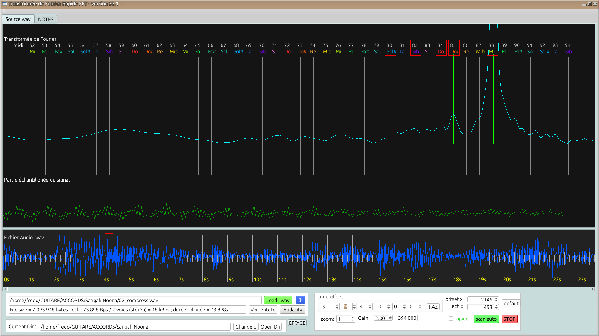Click the green Load .wav button

pos(278,300)
